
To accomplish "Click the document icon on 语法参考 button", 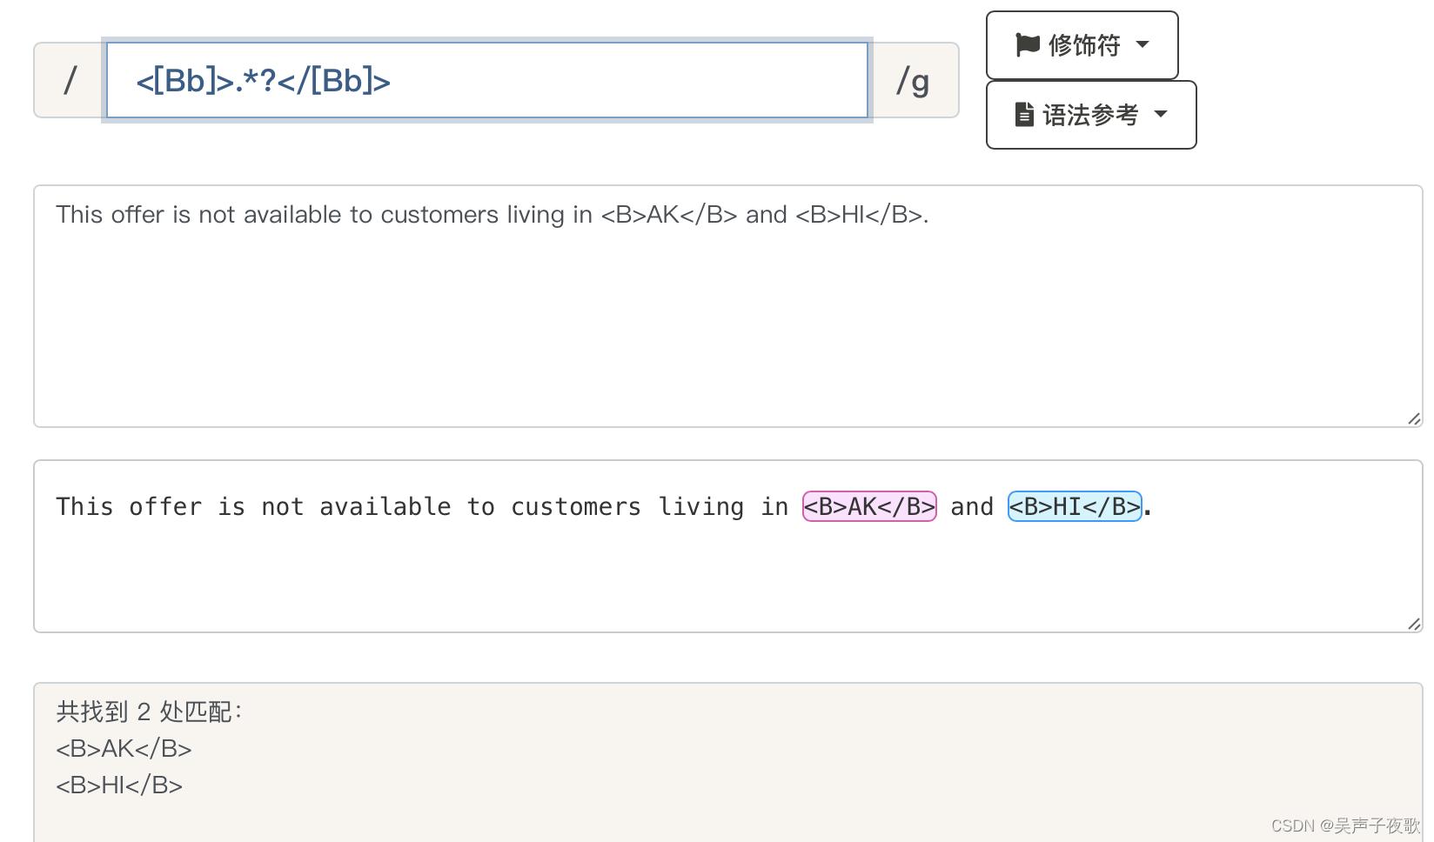I will tap(1024, 114).
